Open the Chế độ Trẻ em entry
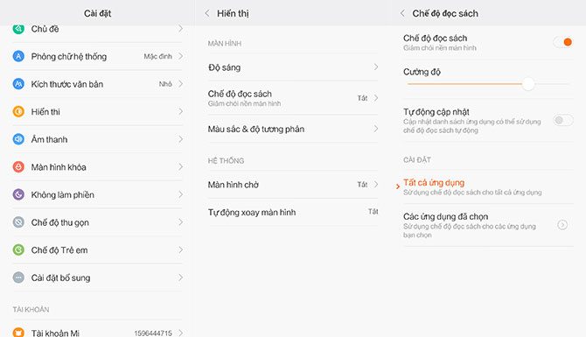 coord(98,249)
